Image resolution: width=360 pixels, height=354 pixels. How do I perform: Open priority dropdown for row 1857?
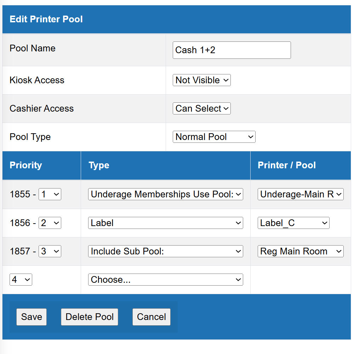[50, 251]
